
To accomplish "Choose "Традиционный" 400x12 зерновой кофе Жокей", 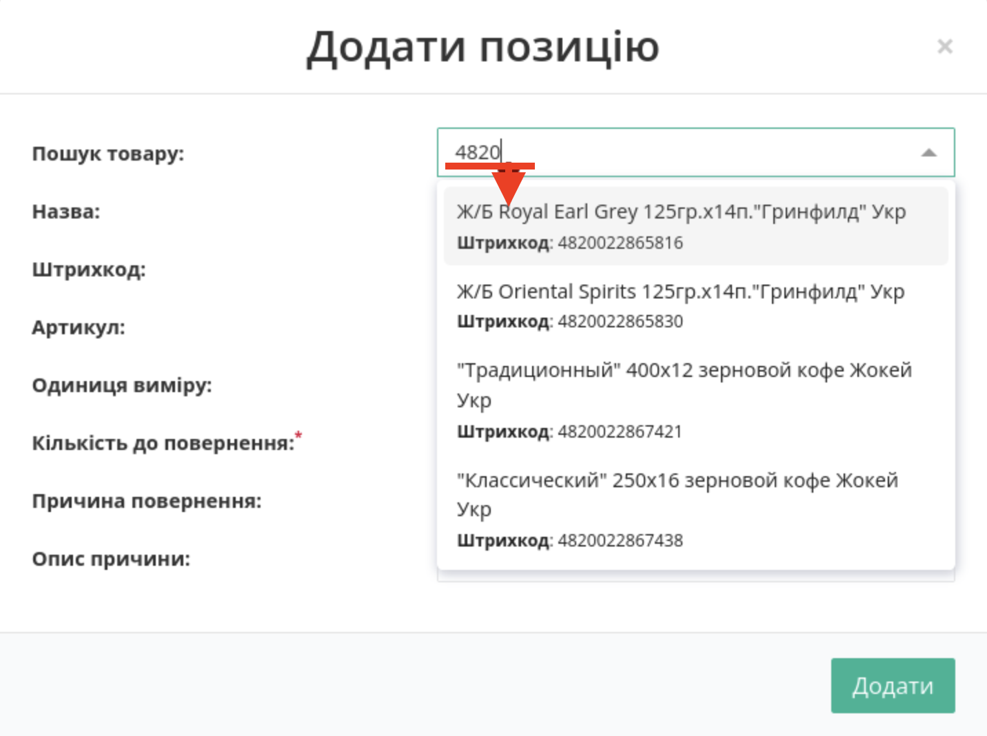I will click(x=696, y=400).
